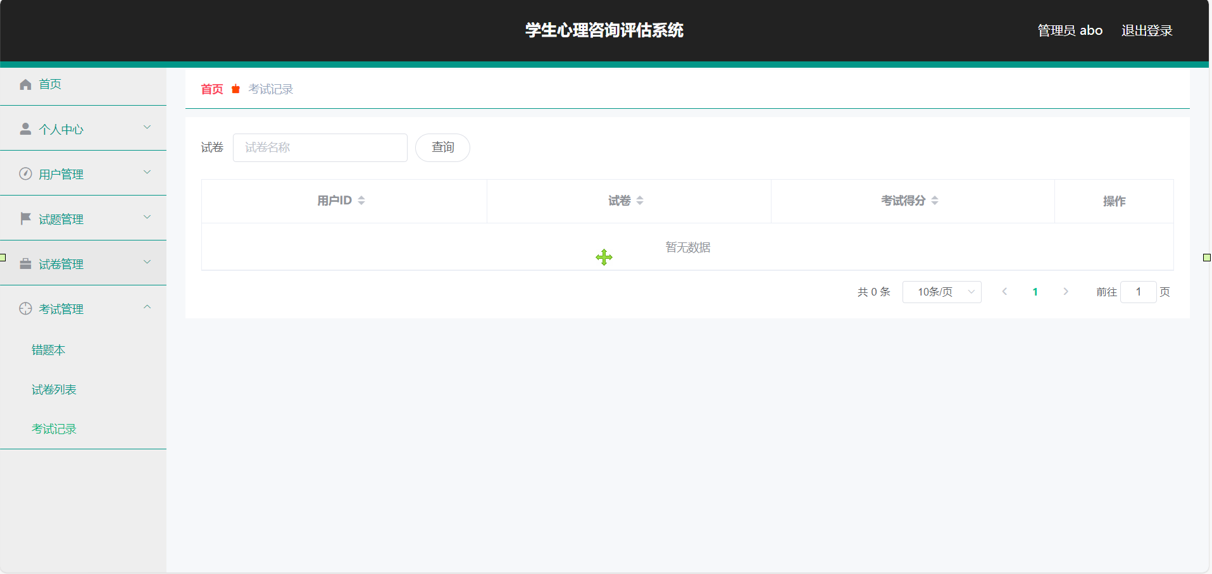Click the 学生心理咨询评估系统 title

click(604, 30)
